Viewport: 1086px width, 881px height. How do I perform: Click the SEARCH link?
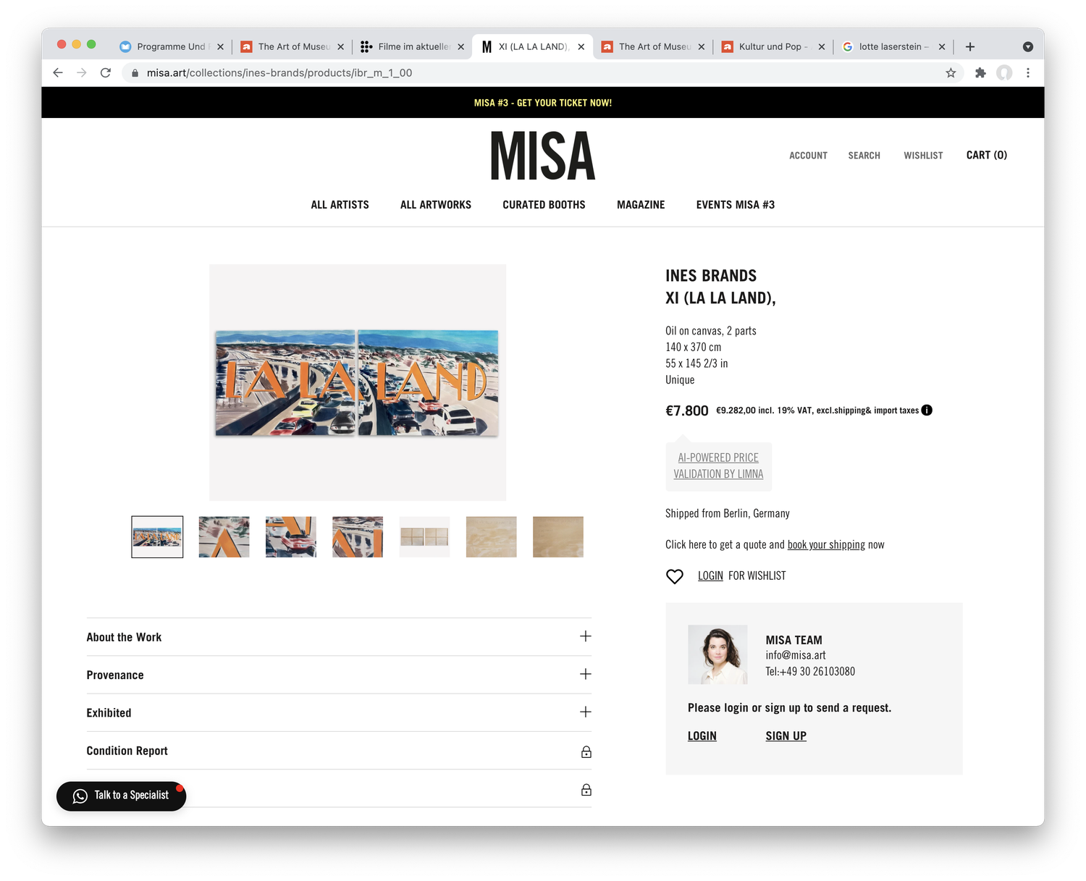[x=864, y=156]
